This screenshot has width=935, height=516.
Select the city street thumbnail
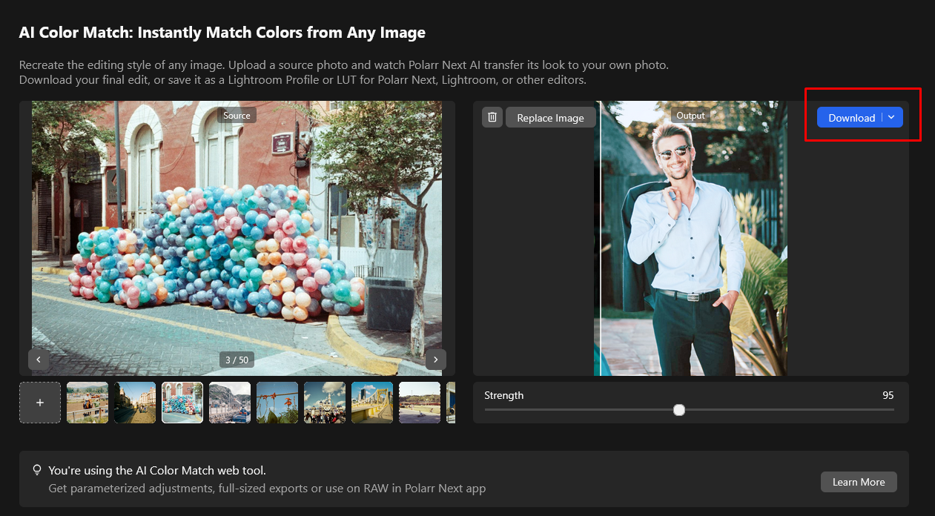(135, 403)
